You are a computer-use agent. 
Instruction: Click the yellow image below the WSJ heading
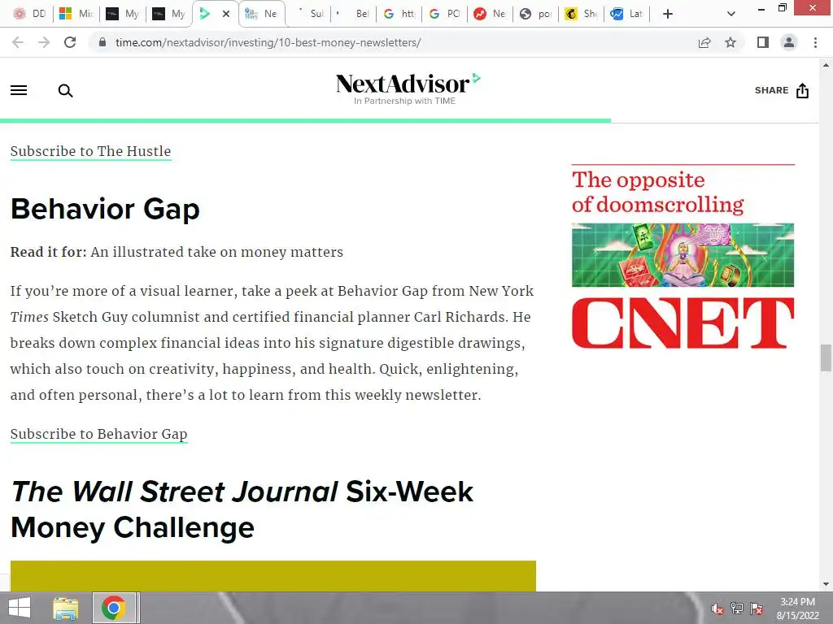(273, 576)
